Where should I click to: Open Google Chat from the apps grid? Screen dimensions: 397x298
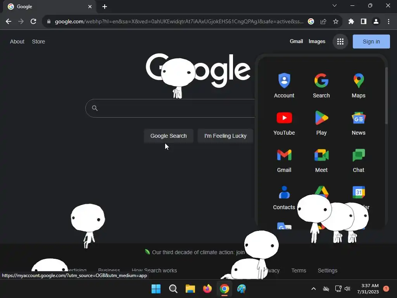359,160
